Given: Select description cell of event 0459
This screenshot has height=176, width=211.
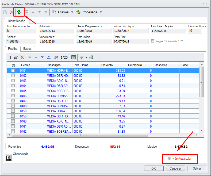Looking at the screenshot, I should tap(59, 116).
